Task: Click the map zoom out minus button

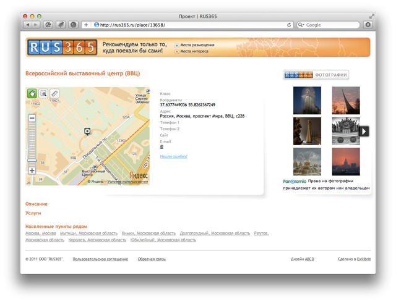Action: point(32,118)
